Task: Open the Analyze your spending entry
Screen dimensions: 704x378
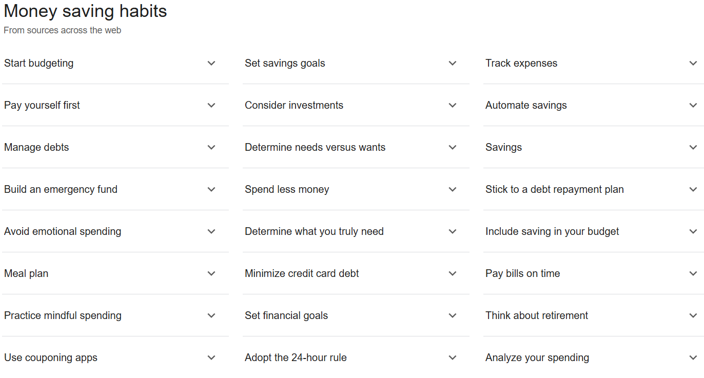Action: [694, 357]
